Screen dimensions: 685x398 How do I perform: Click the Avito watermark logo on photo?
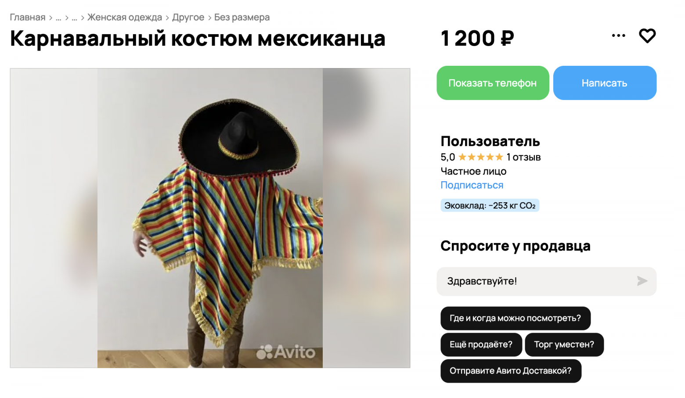[285, 351]
